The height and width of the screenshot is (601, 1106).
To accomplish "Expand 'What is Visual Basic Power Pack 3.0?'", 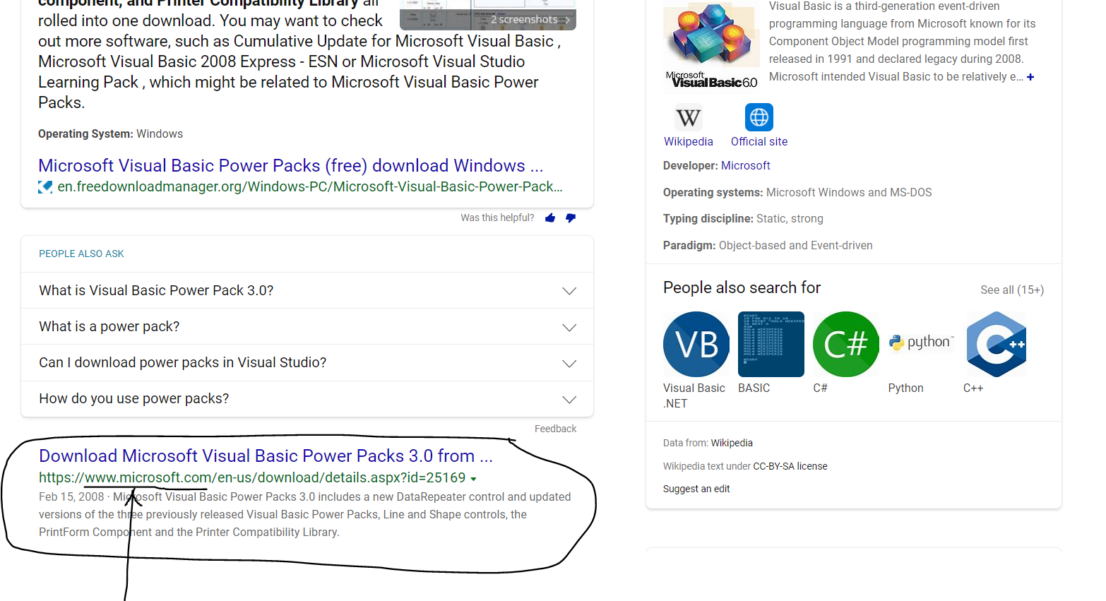I will click(307, 290).
